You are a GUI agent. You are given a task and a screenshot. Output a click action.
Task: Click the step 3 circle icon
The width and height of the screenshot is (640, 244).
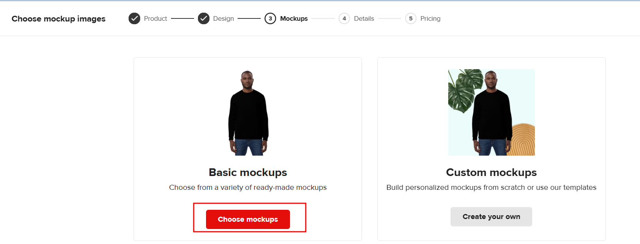click(x=270, y=18)
